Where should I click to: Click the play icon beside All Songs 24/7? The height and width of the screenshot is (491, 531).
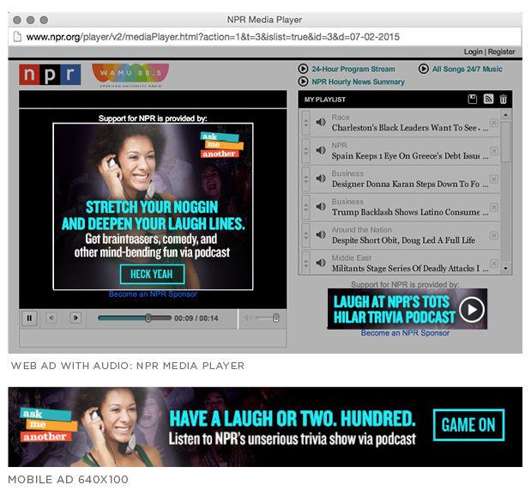[423, 69]
